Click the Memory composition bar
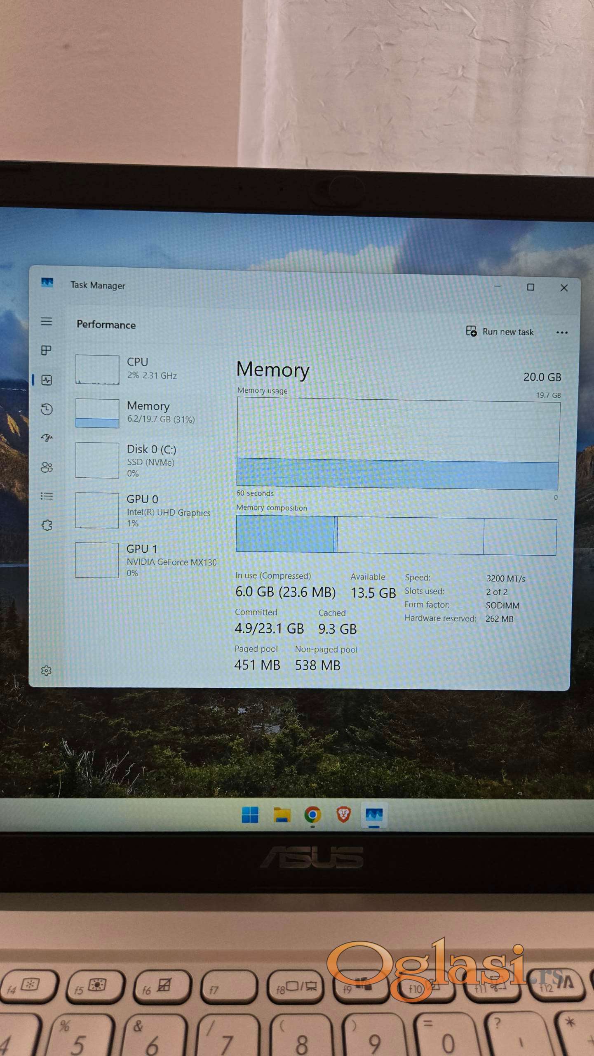Image resolution: width=594 pixels, height=1056 pixels. (x=396, y=535)
